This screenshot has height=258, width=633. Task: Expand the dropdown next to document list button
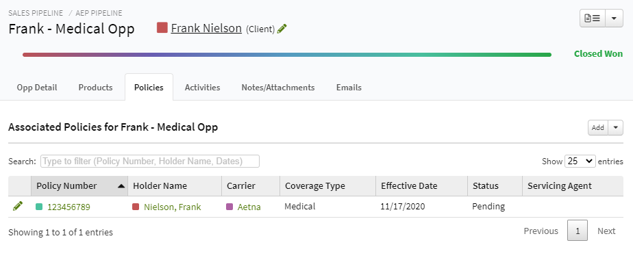click(614, 18)
